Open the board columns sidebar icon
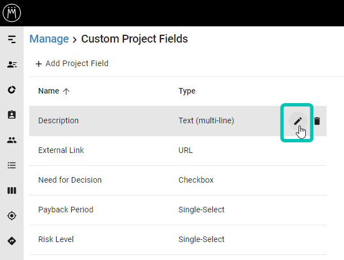 point(12,191)
